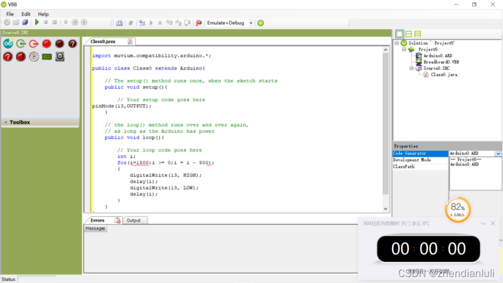The image size is (503, 283).
Task: Select Arduino0.ARD in the solution tree
Action: 438,56
